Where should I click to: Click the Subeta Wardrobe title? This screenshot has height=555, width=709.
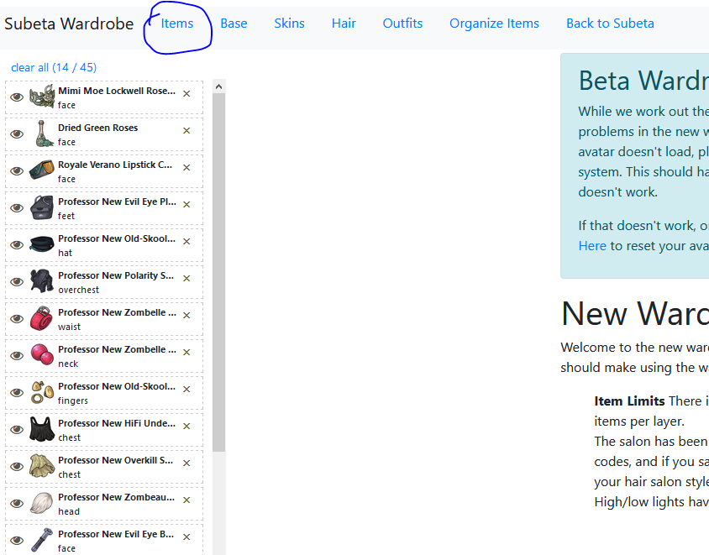(69, 24)
